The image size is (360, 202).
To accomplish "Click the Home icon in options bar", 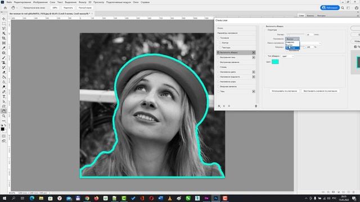I will (x=5, y=8).
